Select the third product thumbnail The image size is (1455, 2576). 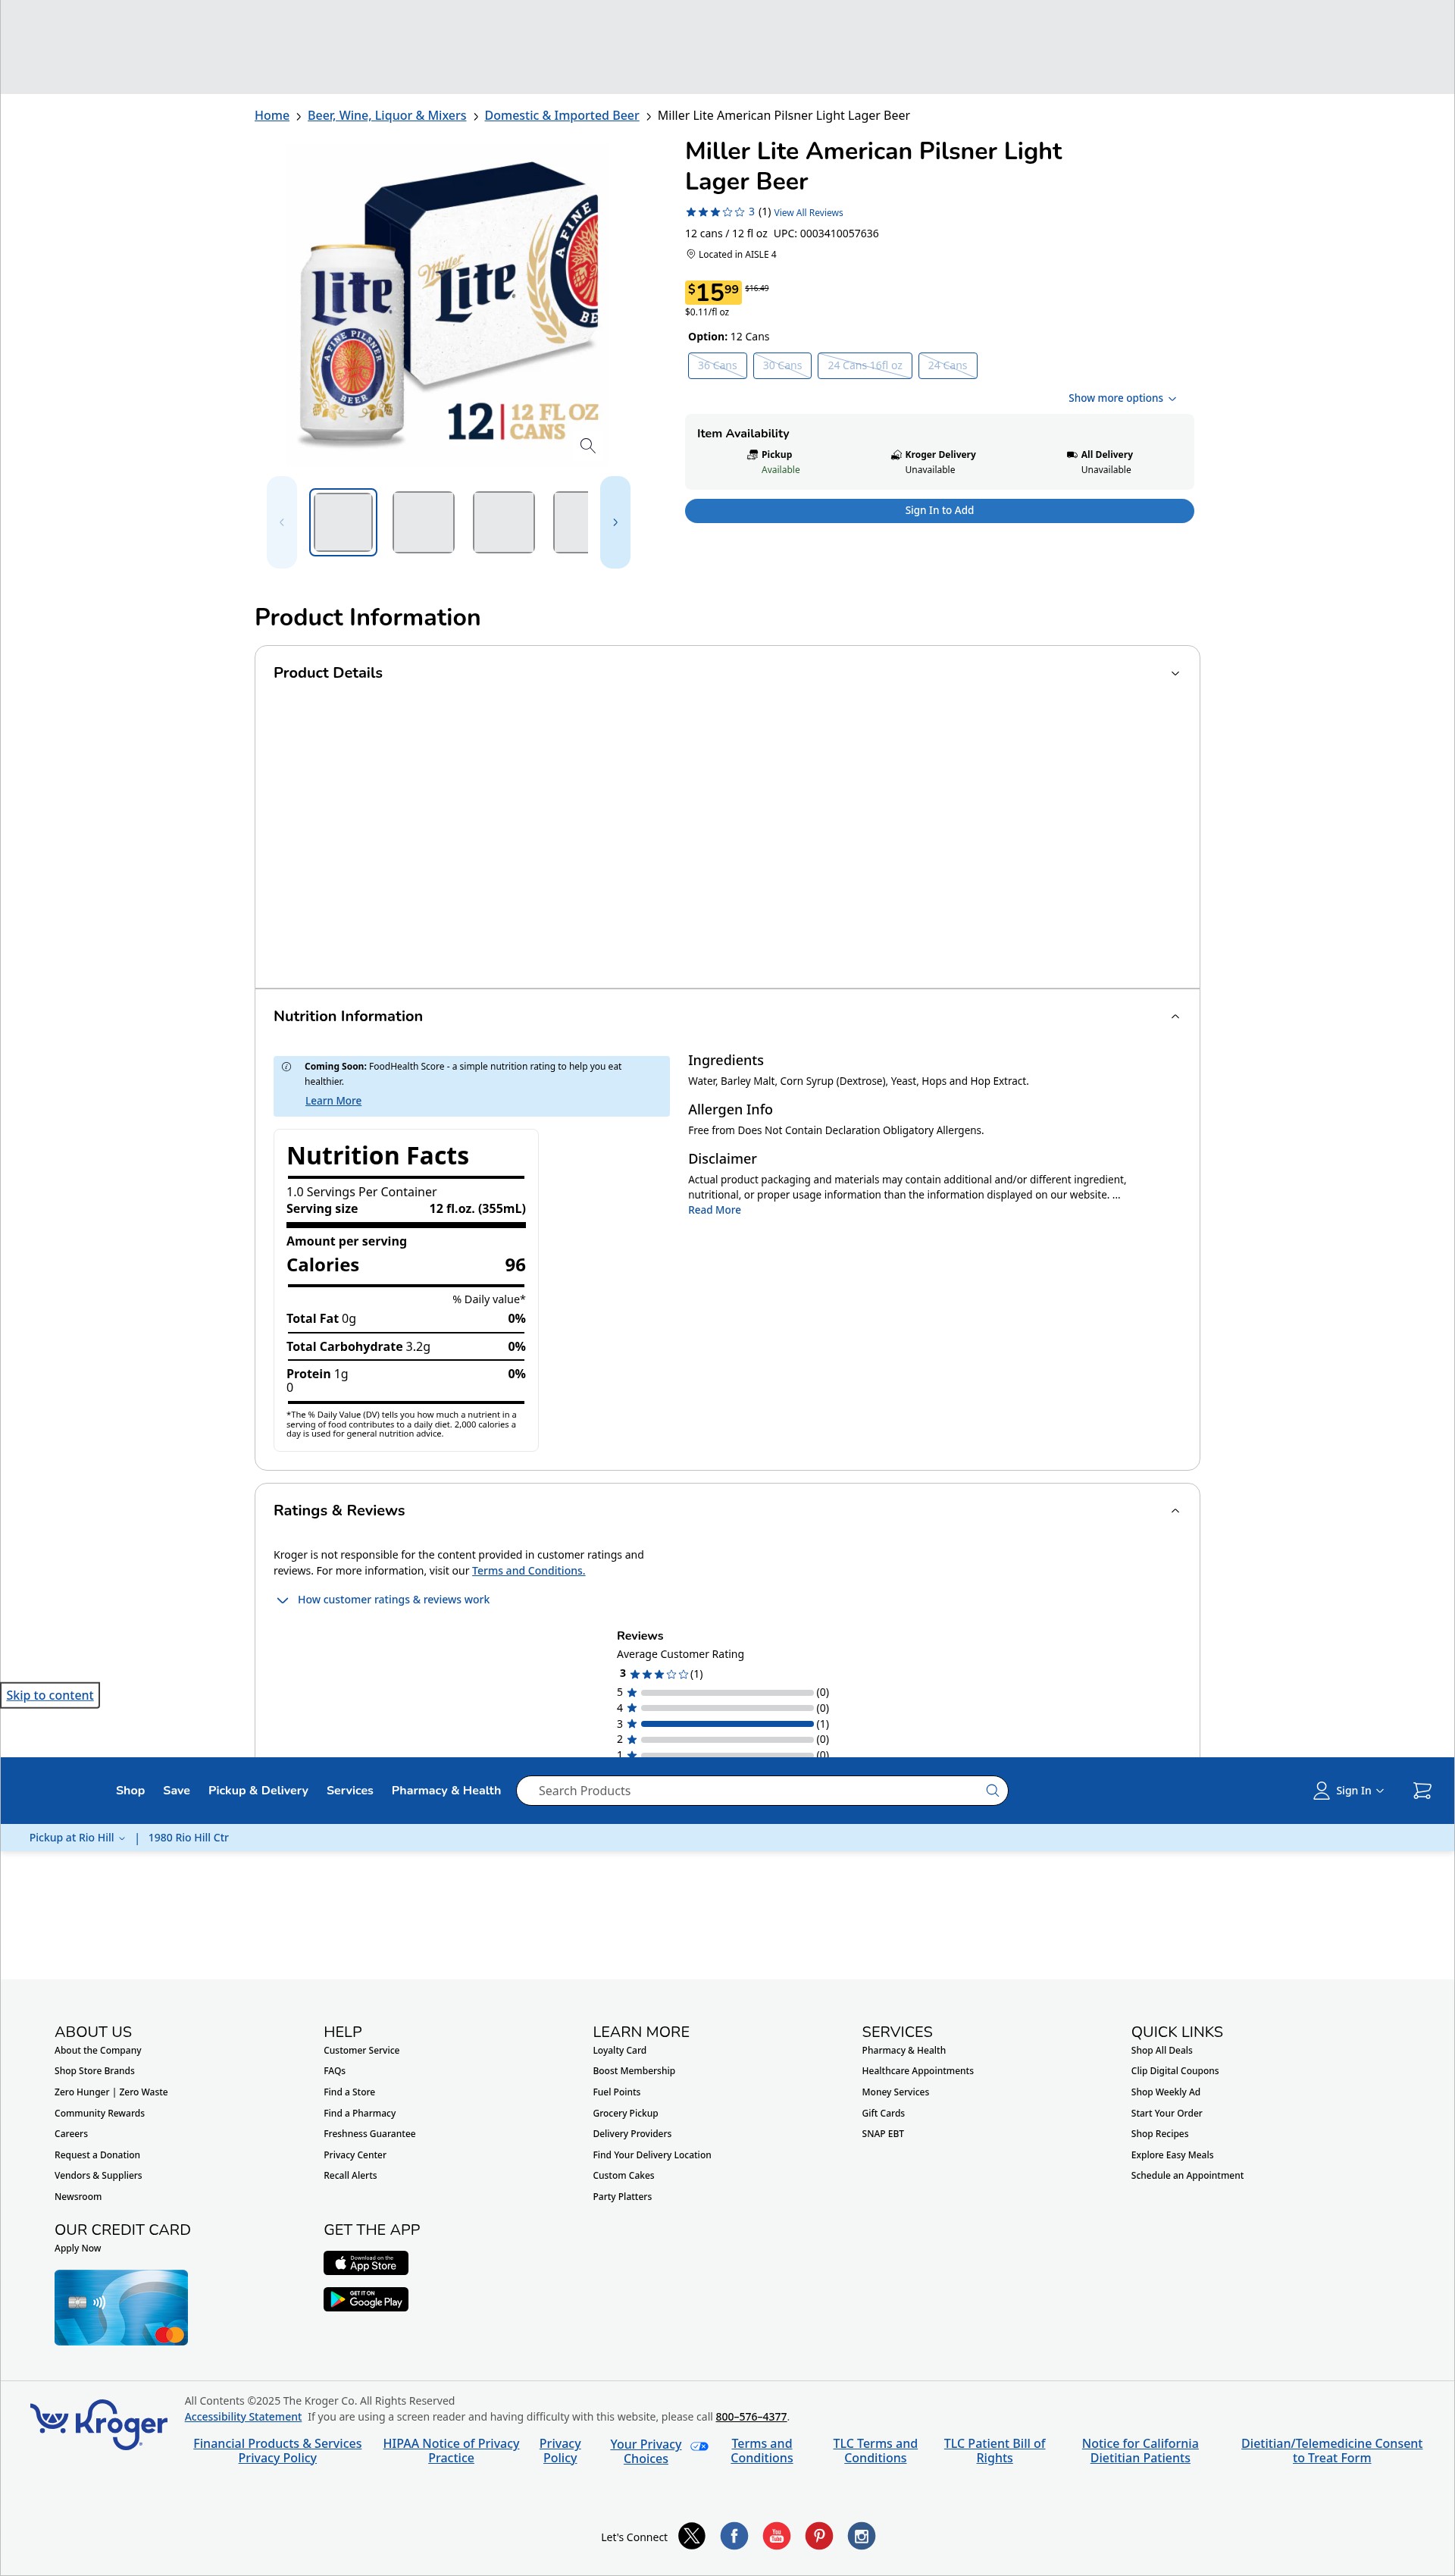(x=504, y=522)
